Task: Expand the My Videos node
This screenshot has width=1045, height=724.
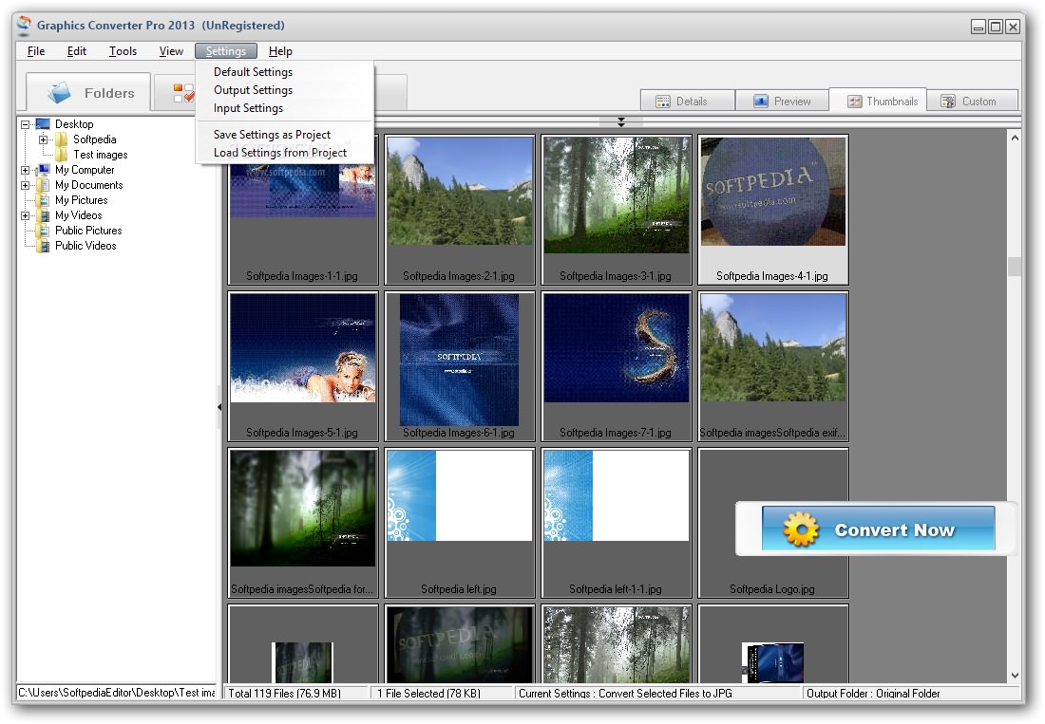Action: [x=25, y=215]
